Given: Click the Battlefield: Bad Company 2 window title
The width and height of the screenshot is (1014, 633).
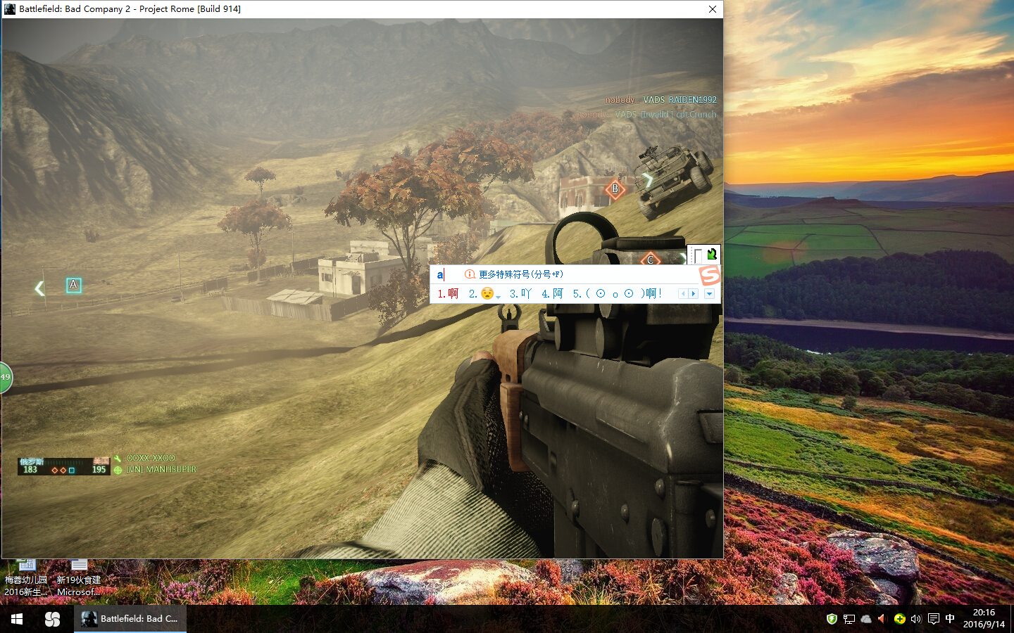Looking at the screenshot, I should click(130, 9).
